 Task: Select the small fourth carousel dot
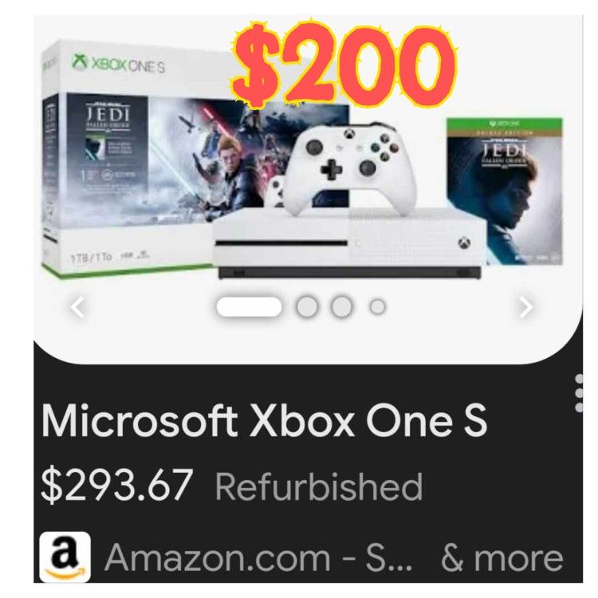coord(377,307)
